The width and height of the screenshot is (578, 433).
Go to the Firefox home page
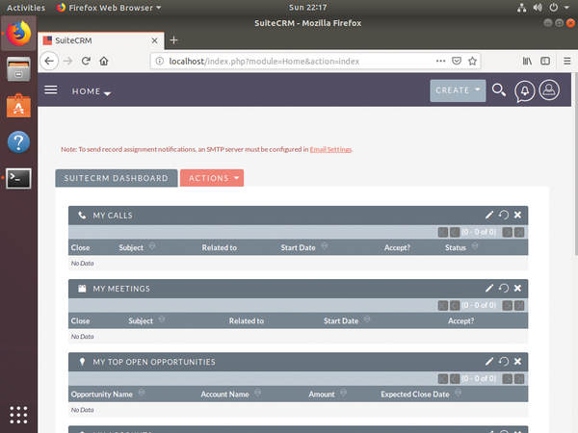click(x=104, y=62)
